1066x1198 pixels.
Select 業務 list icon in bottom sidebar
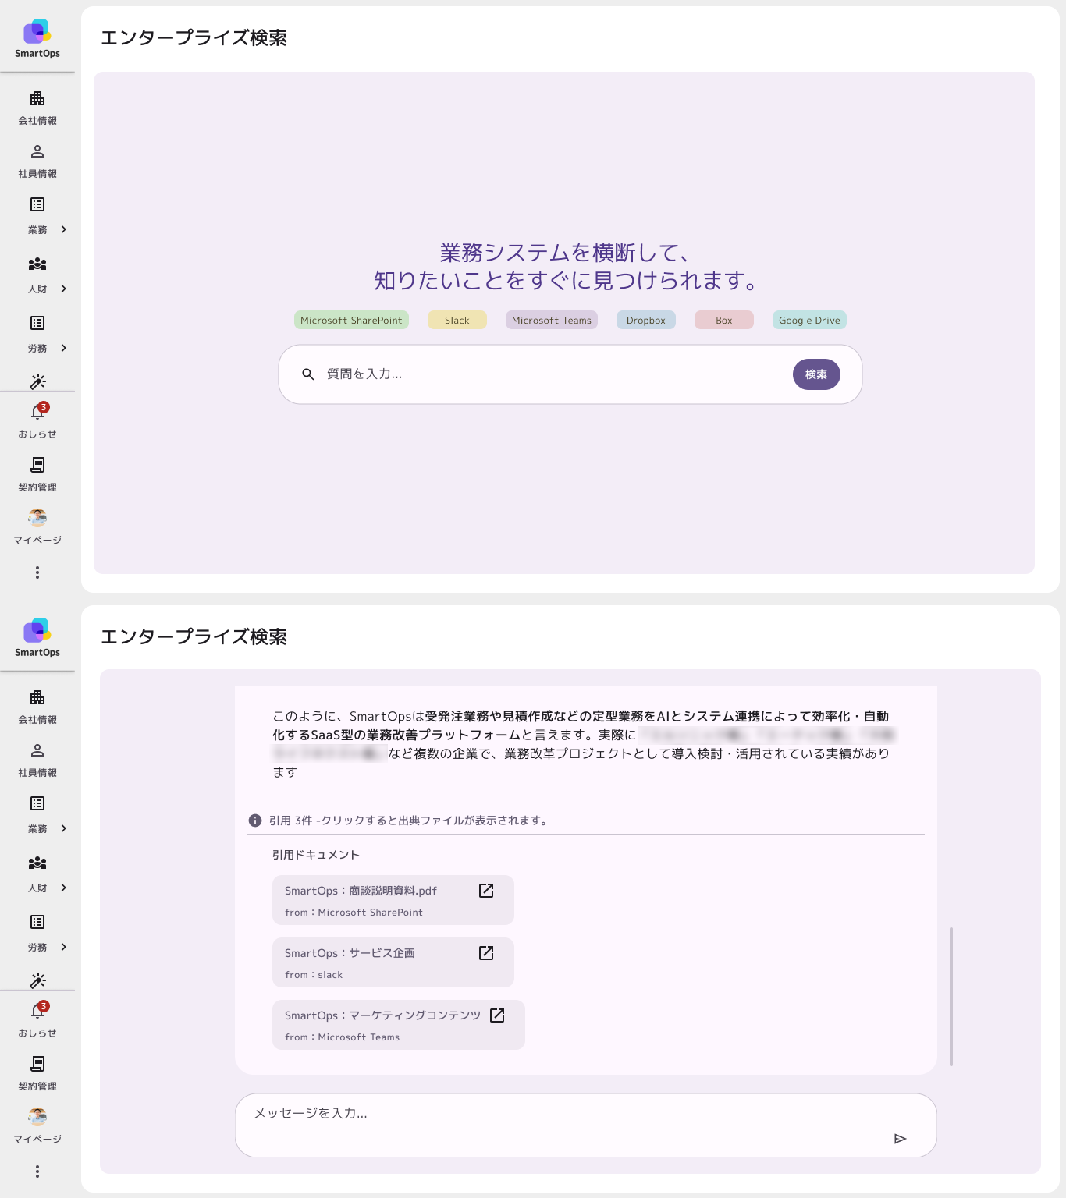coord(37,803)
